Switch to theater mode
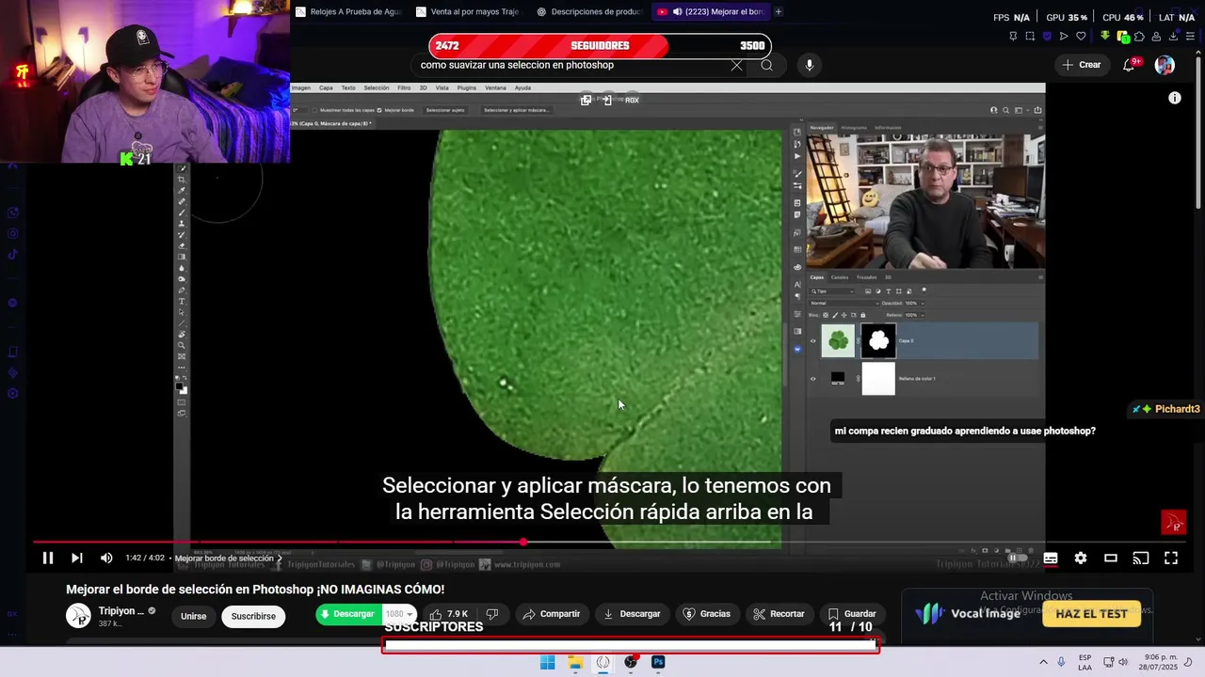1205x677 pixels. (x=1111, y=558)
